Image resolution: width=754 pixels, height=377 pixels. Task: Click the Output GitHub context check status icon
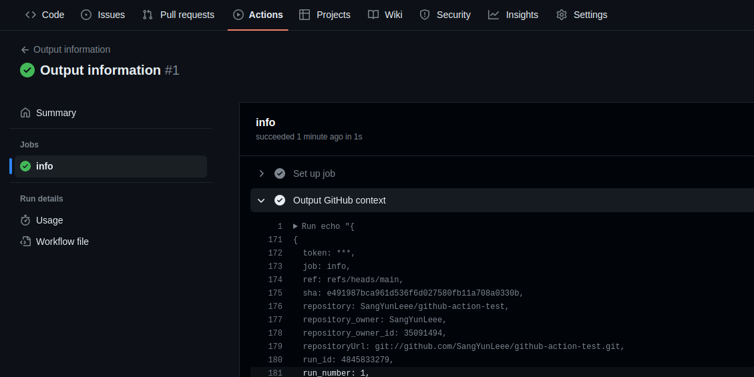280,200
